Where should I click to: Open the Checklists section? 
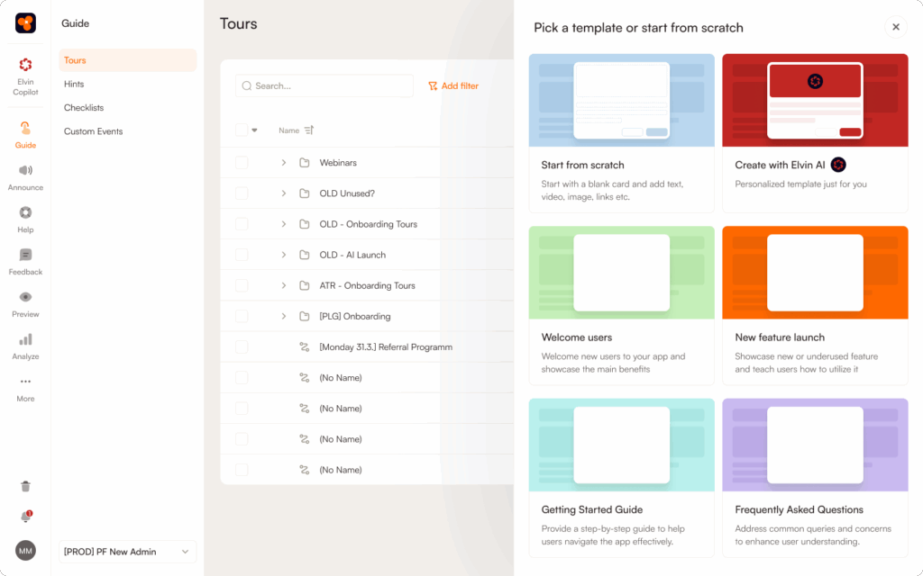point(83,107)
